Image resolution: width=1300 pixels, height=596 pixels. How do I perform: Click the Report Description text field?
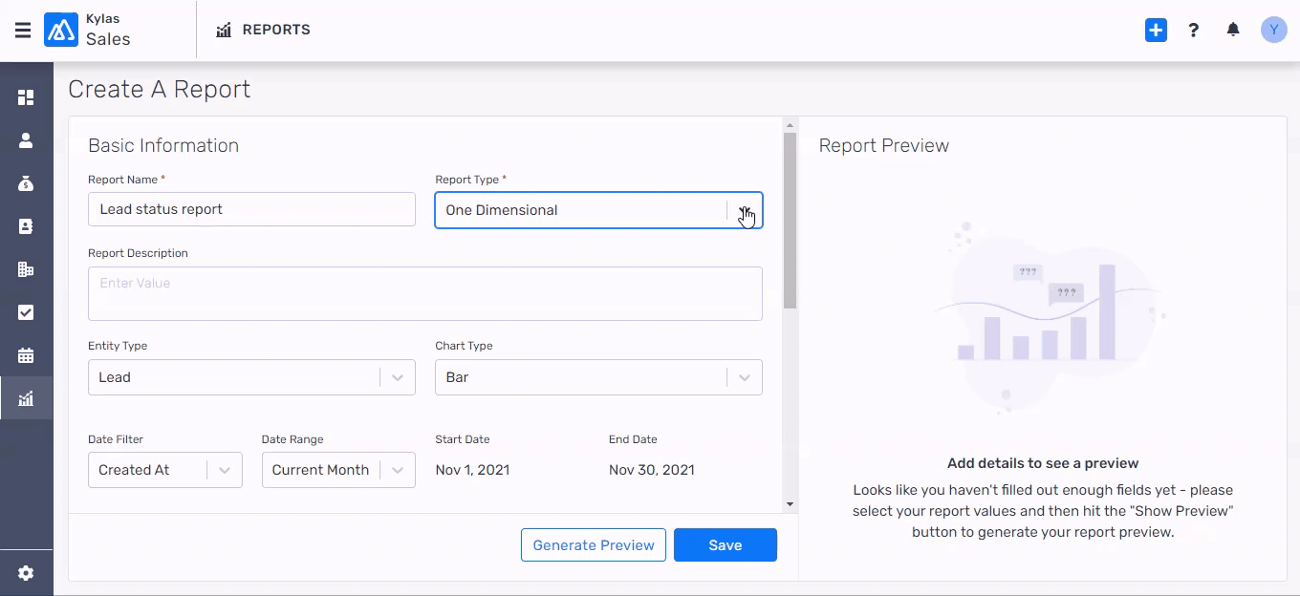click(x=425, y=293)
